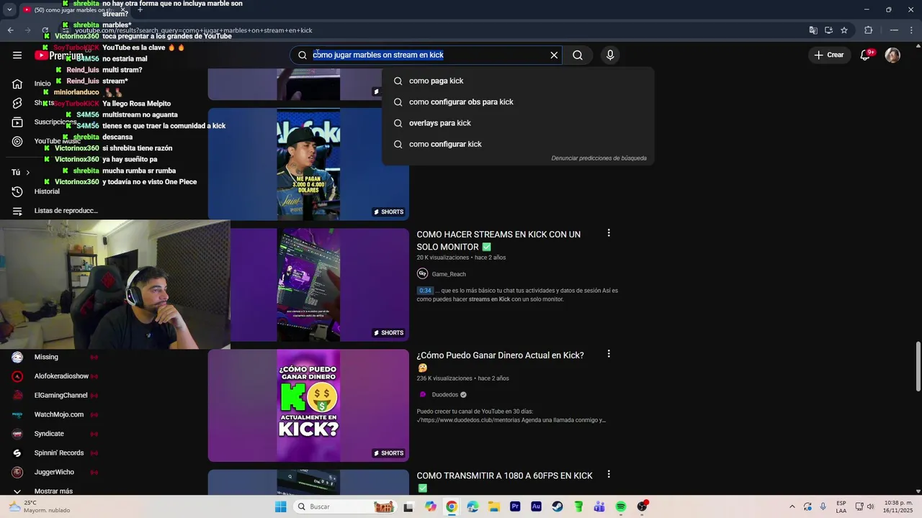Open the taskbar clock and date
Screen dimensions: 922x518
(898, 506)
